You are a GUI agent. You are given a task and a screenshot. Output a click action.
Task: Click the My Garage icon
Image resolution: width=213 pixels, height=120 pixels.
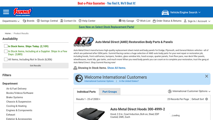pyautogui.click(x=120, y=21)
